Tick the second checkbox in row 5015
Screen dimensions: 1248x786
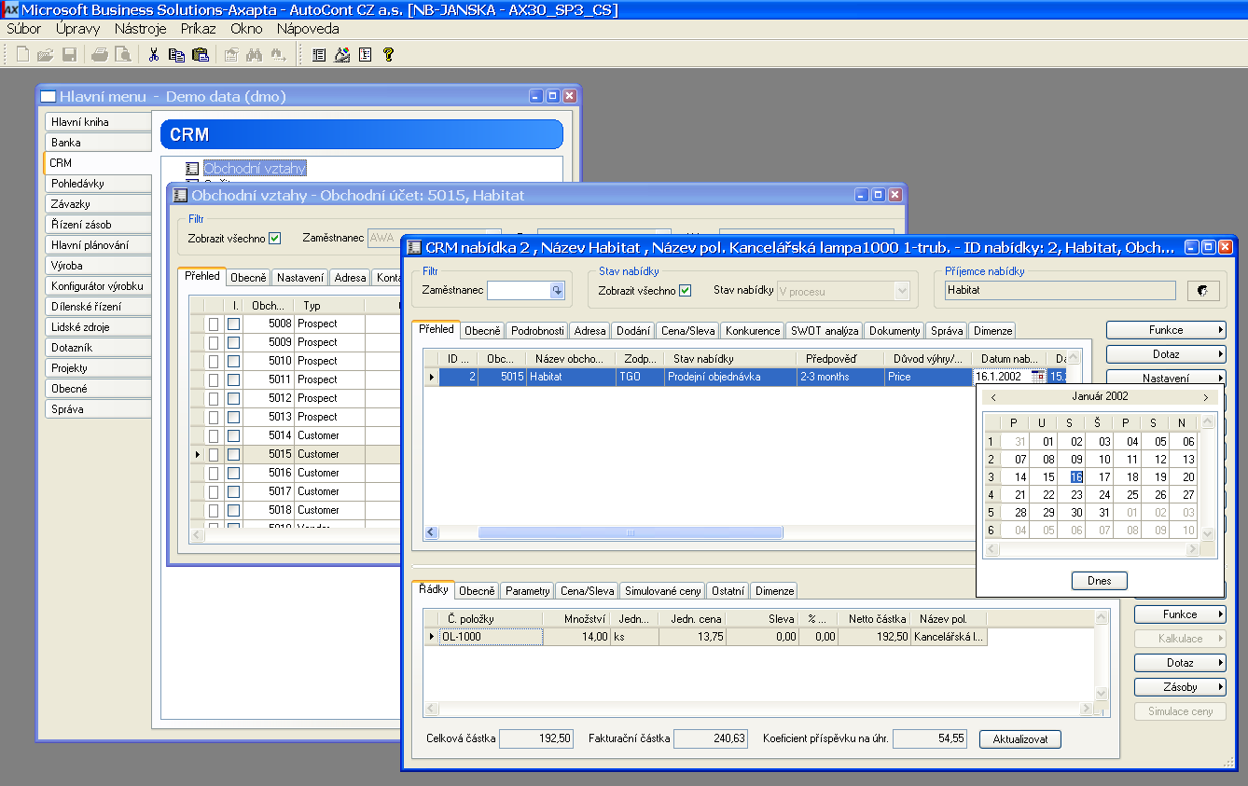233,454
